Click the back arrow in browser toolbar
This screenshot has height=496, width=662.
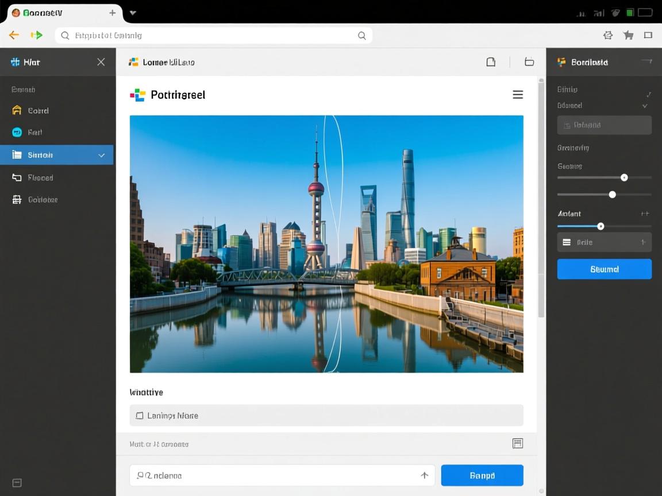click(x=14, y=35)
